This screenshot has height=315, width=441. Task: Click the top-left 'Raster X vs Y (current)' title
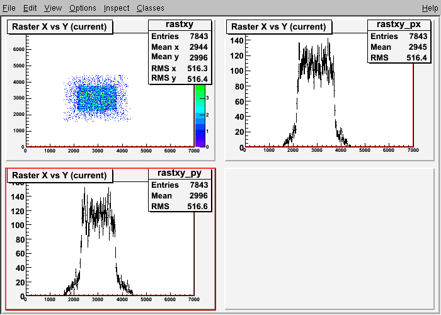[60, 26]
